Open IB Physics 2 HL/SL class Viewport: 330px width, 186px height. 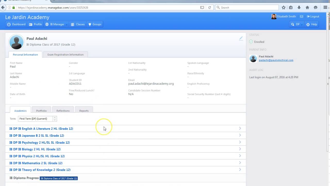pos(37,156)
